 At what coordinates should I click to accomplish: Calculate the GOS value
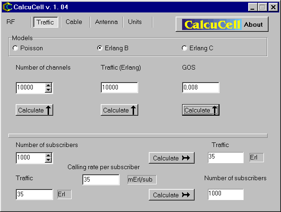[x=201, y=110]
